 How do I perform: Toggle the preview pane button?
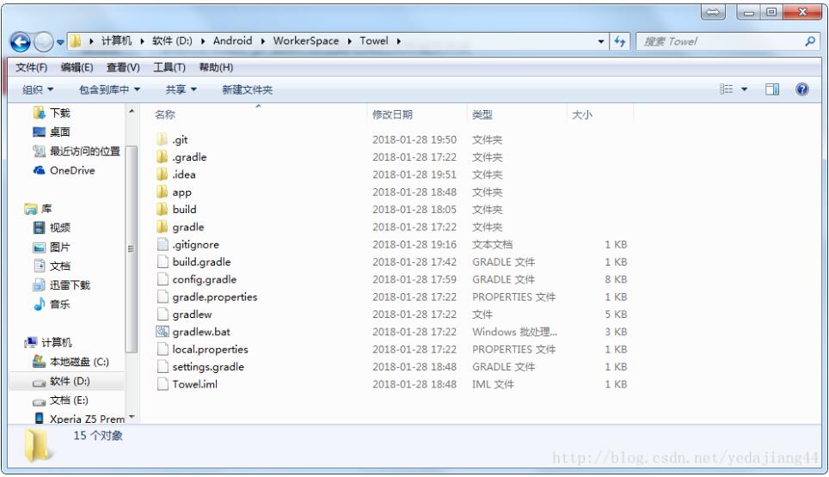tap(772, 89)
